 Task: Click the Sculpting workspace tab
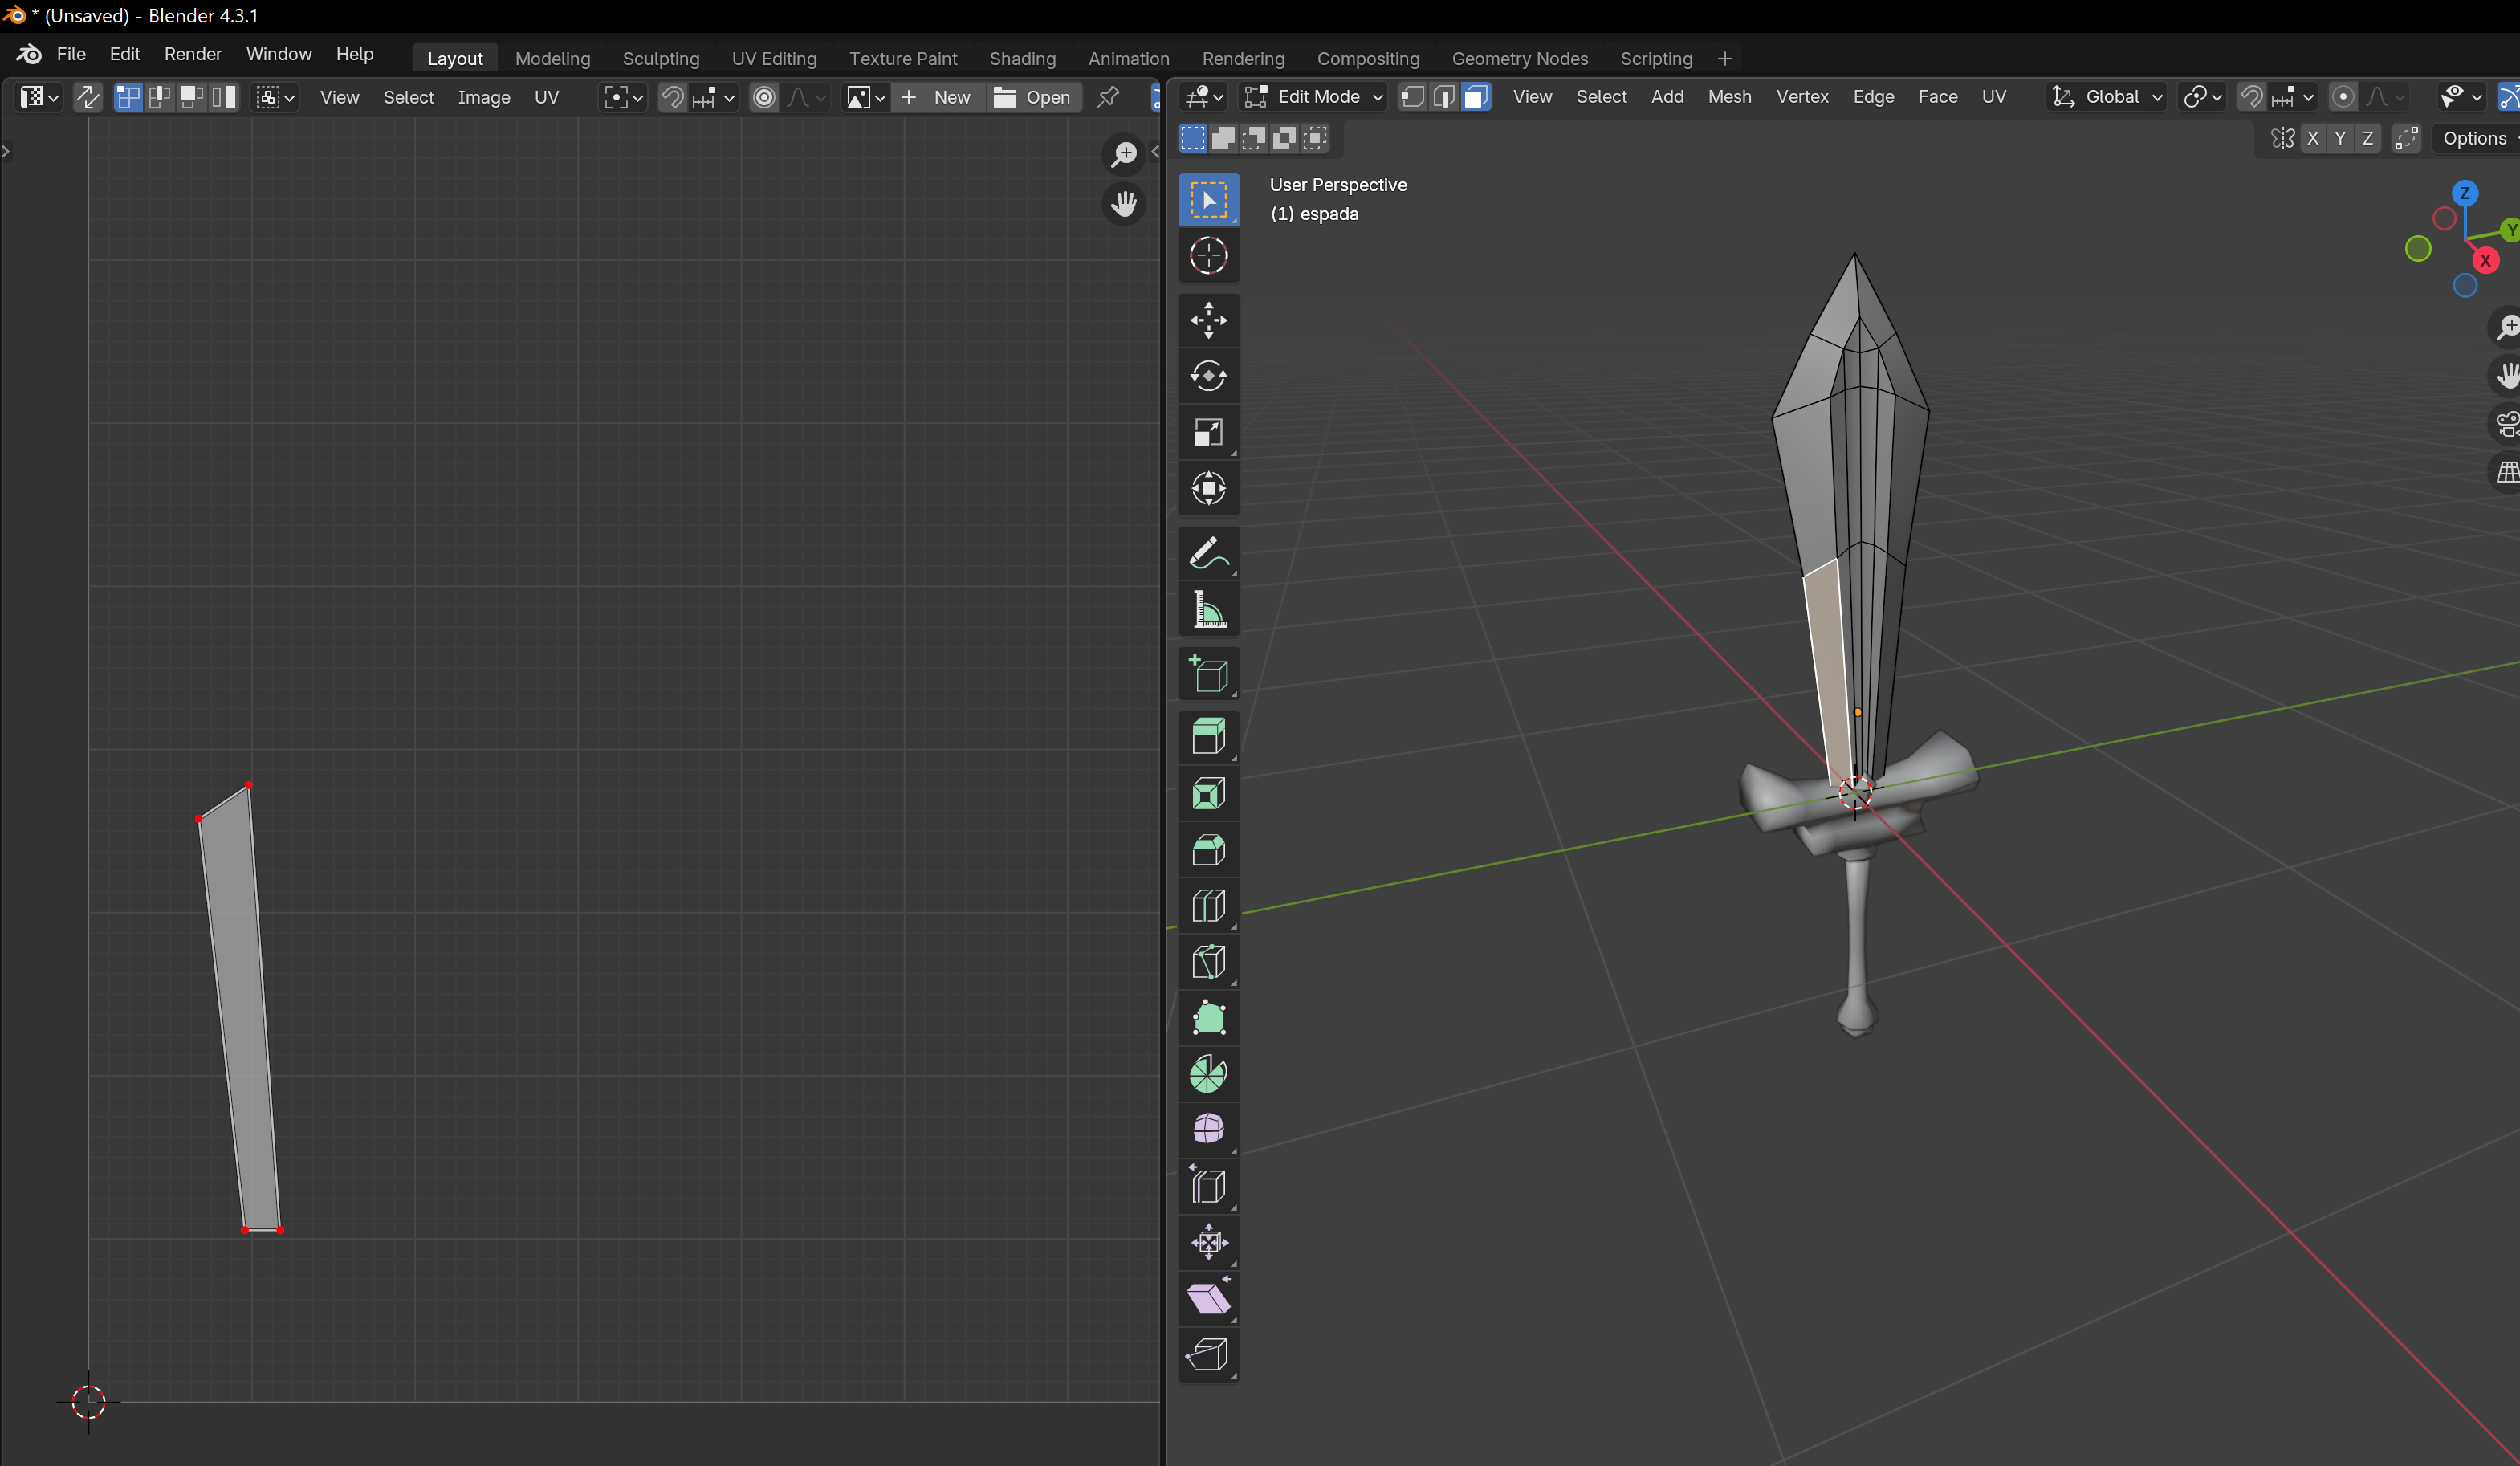tap(660, 58)
